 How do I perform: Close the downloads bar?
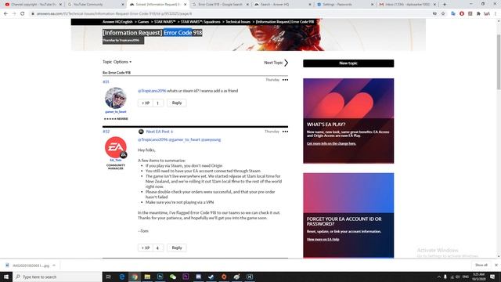(x=496, y=265)
